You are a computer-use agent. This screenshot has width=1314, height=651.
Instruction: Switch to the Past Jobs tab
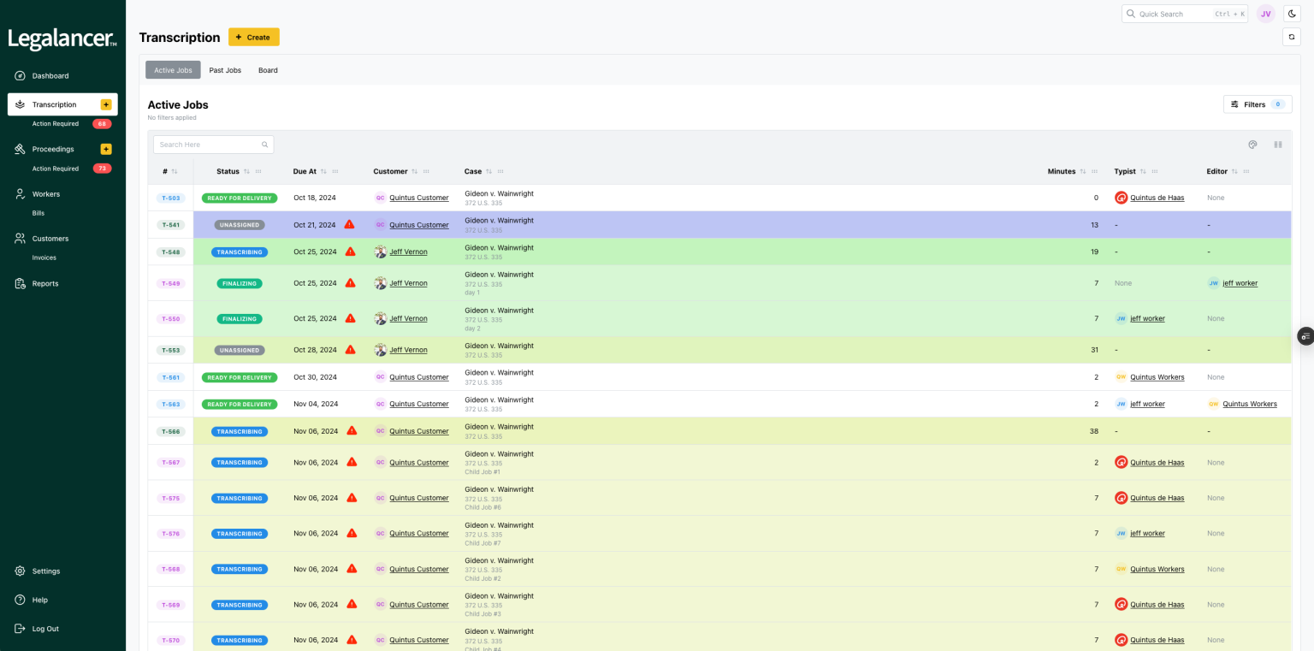225,70
